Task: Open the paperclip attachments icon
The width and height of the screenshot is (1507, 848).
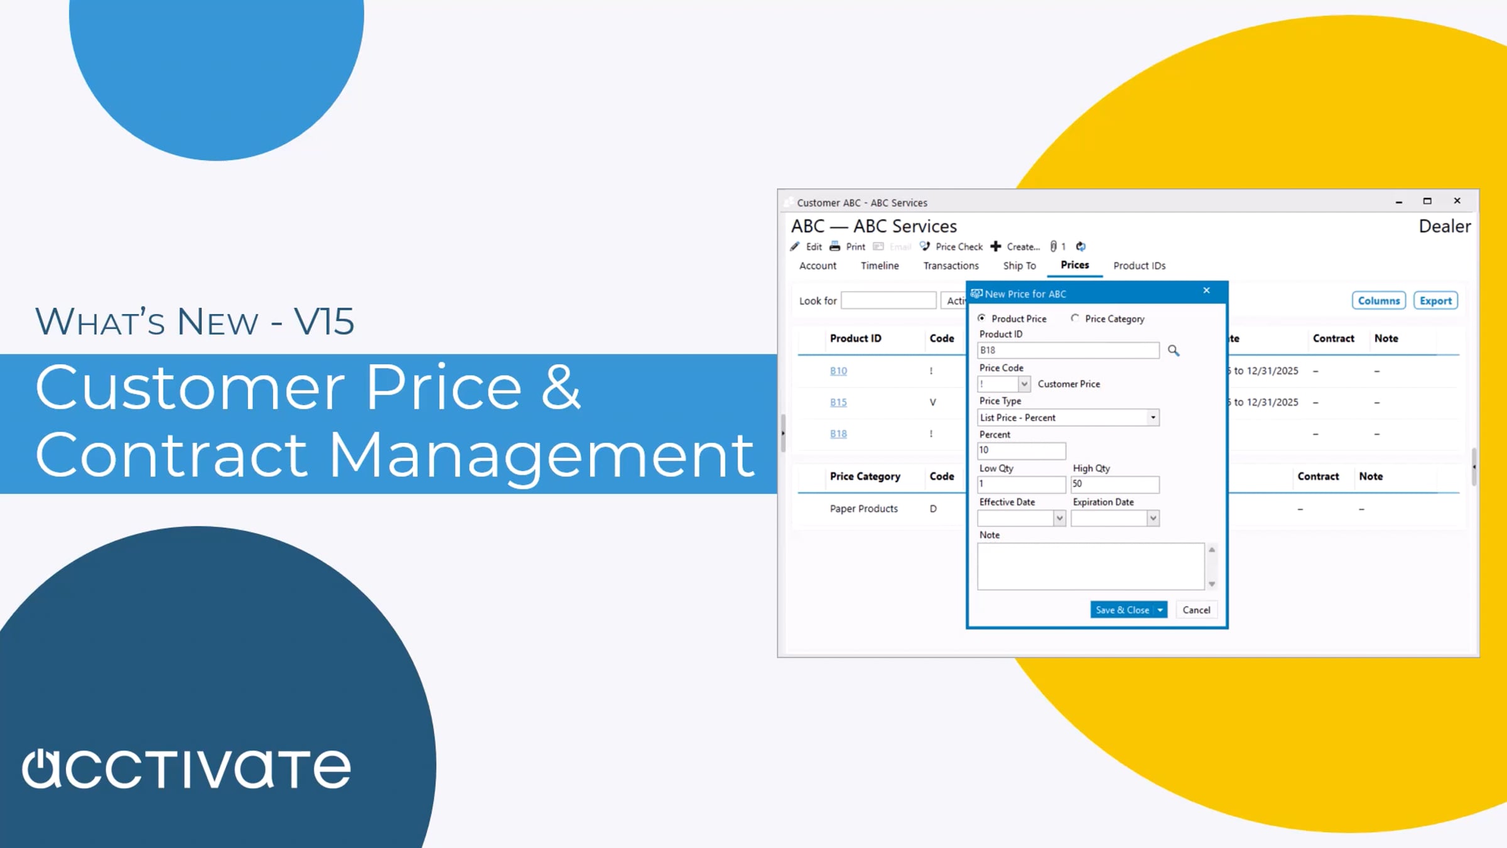Action: click(1054, 246)
